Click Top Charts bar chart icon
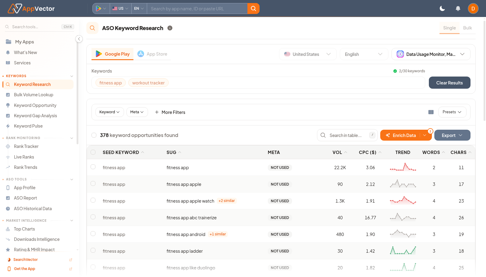 coord(8,229)
